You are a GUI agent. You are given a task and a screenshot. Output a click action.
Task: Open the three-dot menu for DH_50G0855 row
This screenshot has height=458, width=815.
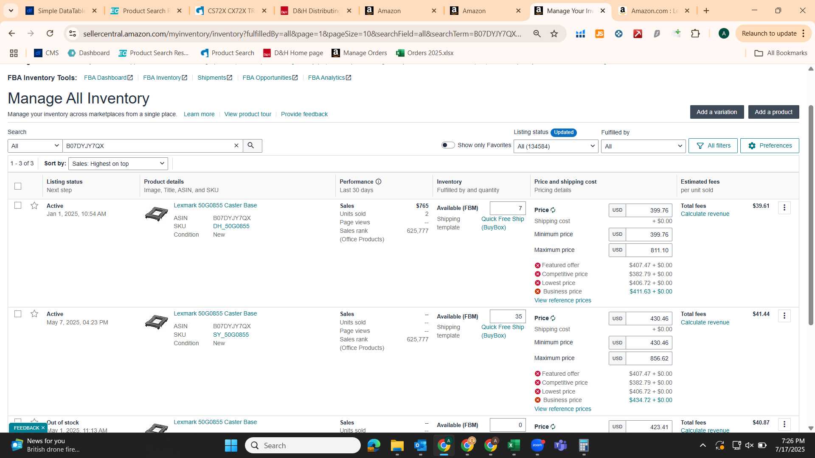pos(784,208)
